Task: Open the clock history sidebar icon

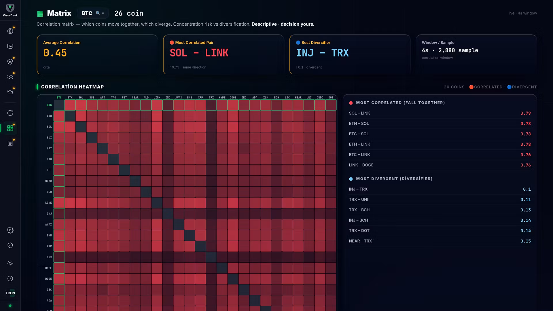Action: tap(10, 278)
